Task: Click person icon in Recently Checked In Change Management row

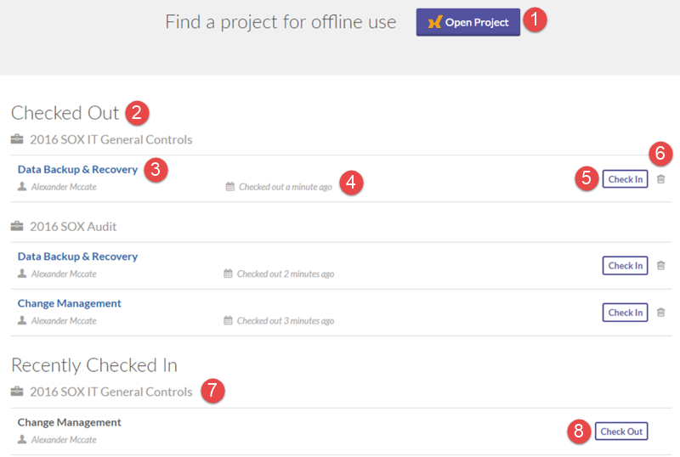Action: [22, 440]
